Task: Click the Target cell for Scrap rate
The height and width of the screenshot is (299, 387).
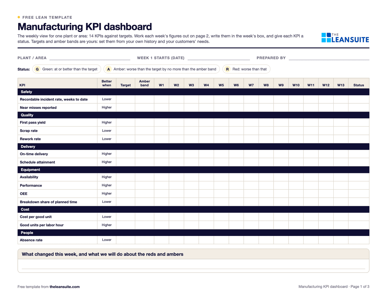Action: pyautogui.click(x=125, y=131)
